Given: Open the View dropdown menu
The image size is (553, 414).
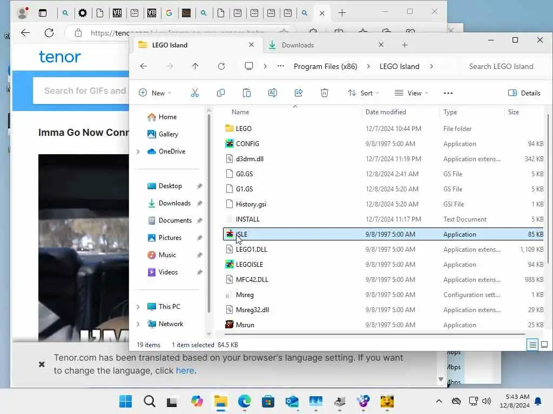Looking at the screenshot, I should tap(411, 93).
